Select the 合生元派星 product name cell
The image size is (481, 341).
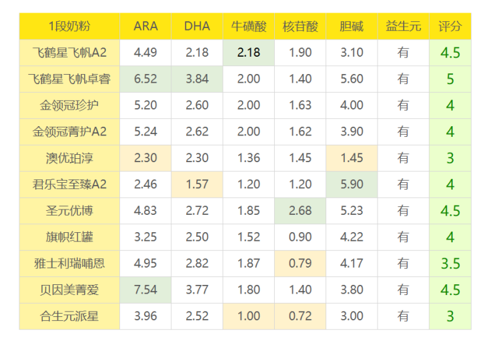coord(69,316)
